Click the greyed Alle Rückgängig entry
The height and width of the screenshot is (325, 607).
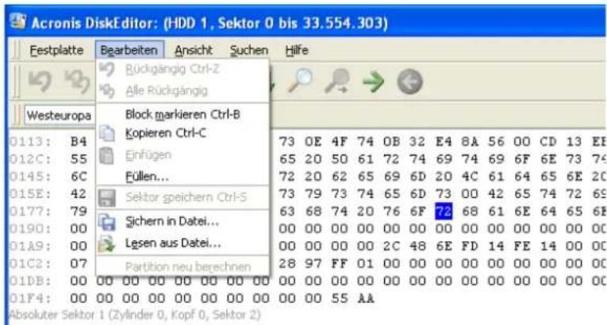point(182,91)
